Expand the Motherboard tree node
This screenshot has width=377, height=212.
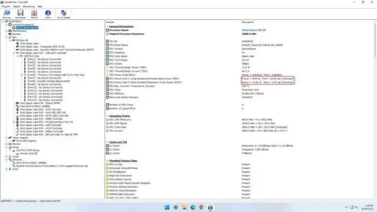coord(6,31)
